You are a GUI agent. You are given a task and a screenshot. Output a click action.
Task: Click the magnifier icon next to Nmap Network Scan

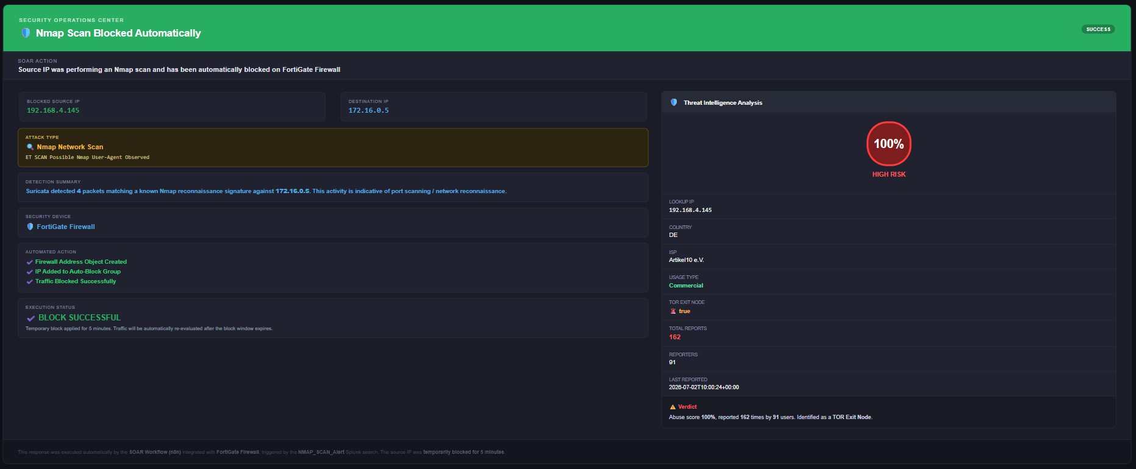[30, 147]
